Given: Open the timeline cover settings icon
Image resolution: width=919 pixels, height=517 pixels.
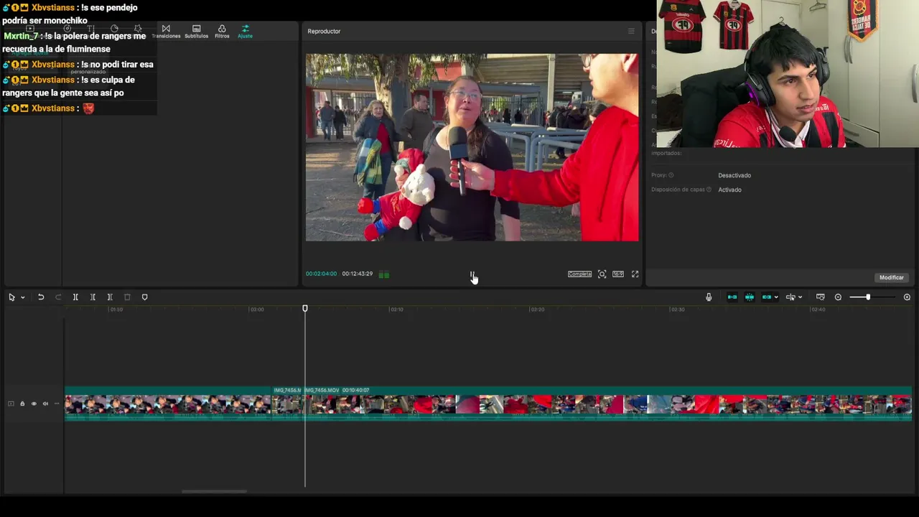Looking at the screenshot, I should click(x=821, y=297).
